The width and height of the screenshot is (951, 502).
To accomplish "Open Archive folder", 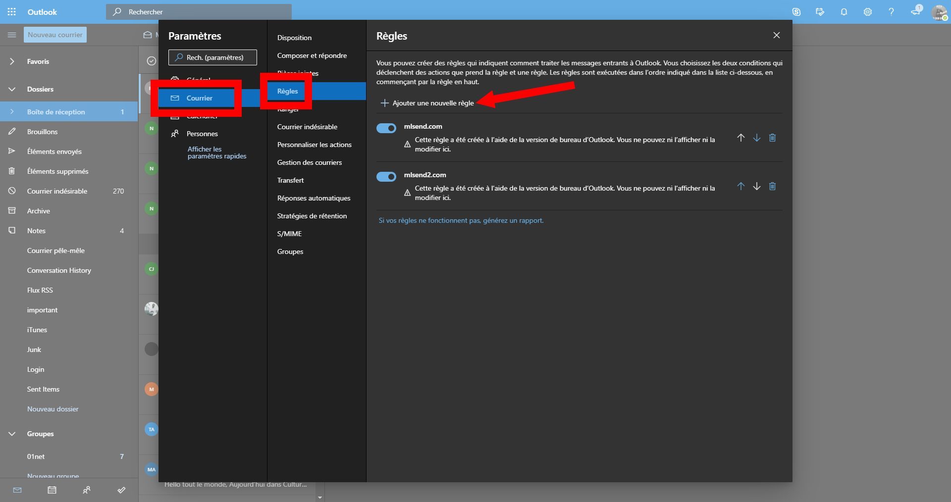I will click(x=69, y=211).
